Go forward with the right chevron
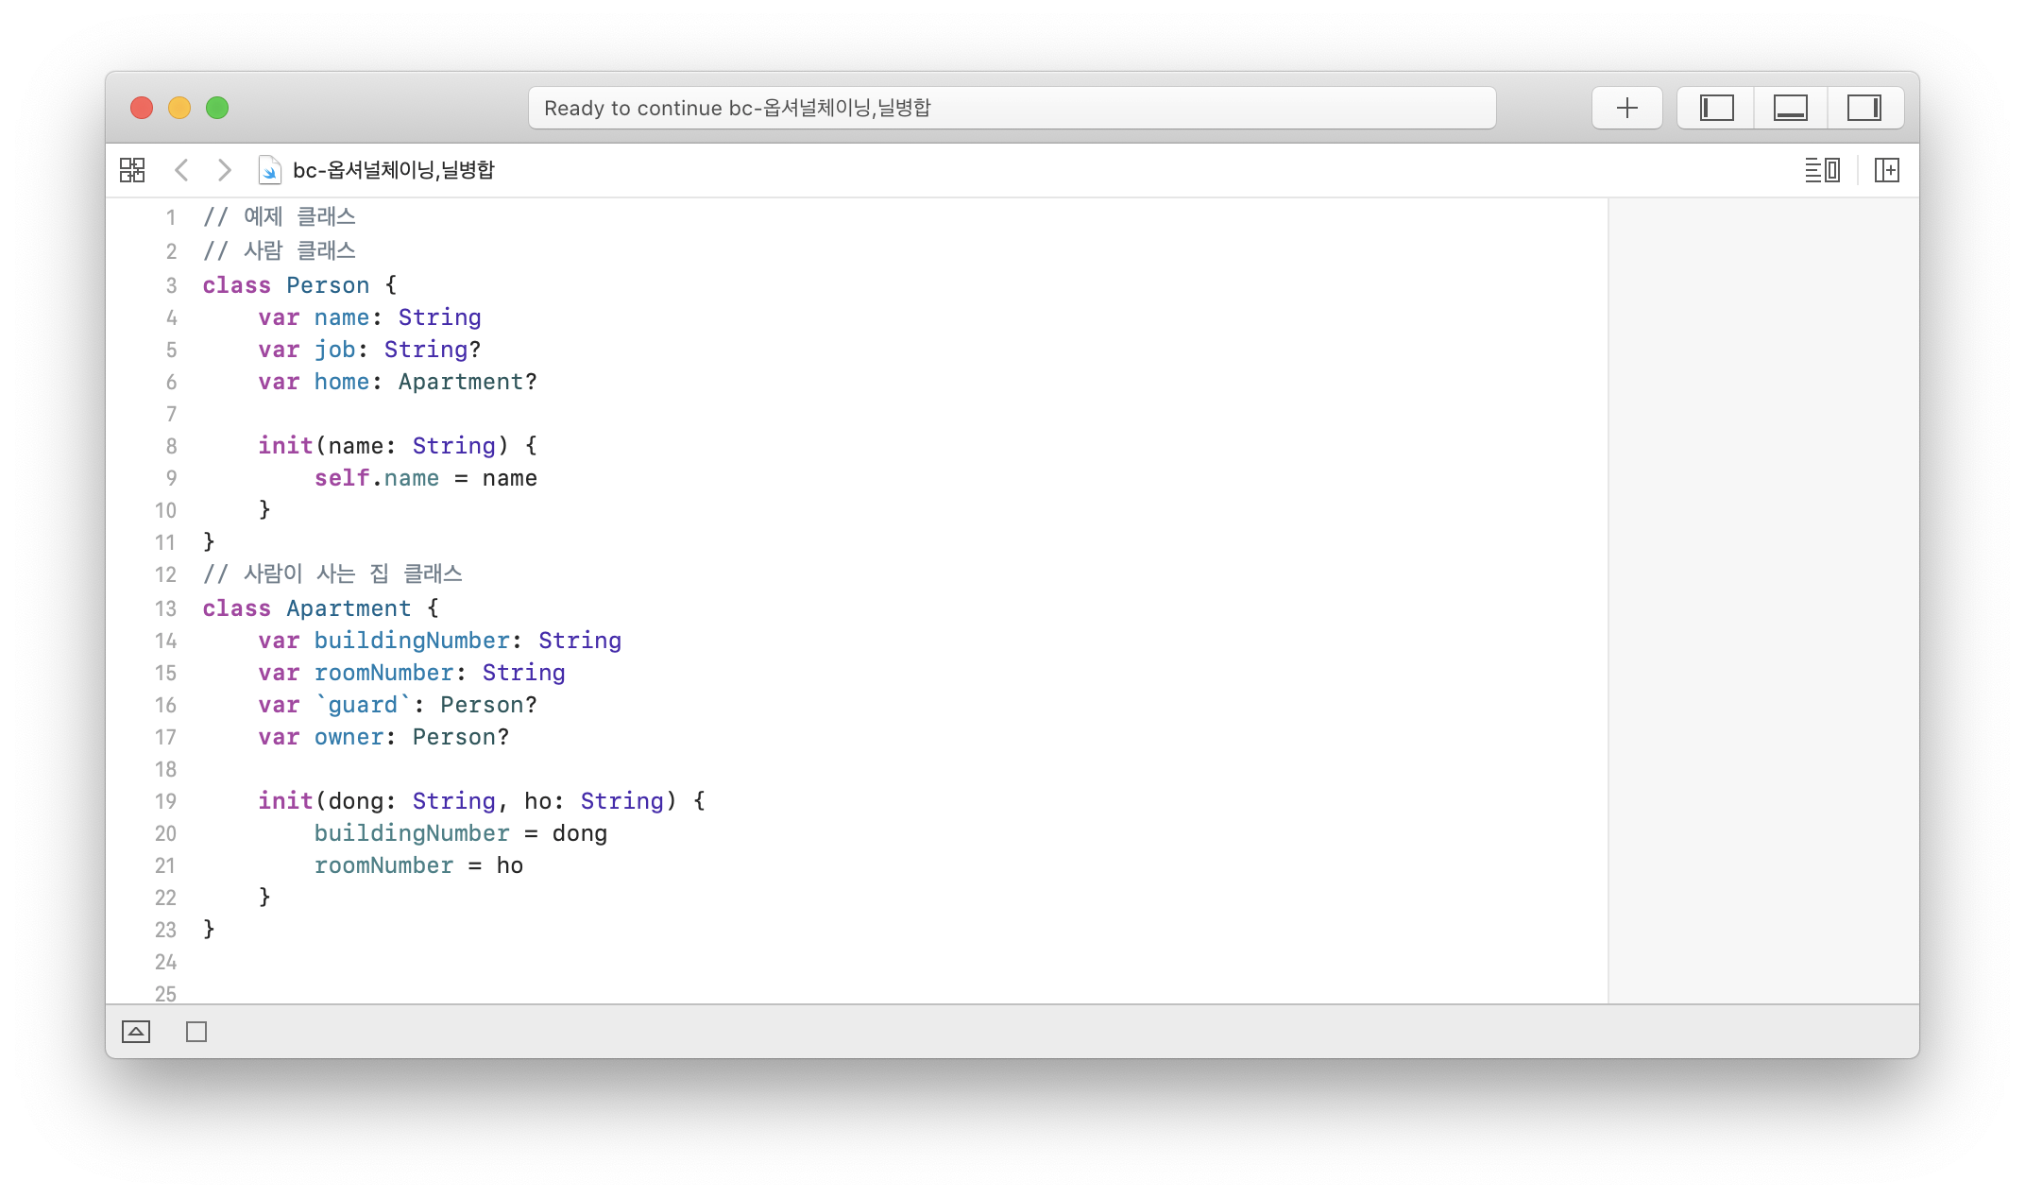 coord(224,170)
